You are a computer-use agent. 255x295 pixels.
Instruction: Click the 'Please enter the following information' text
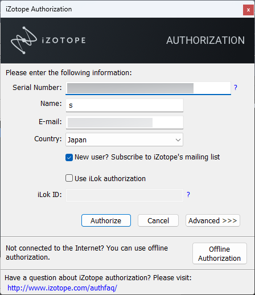click(69, 73)
